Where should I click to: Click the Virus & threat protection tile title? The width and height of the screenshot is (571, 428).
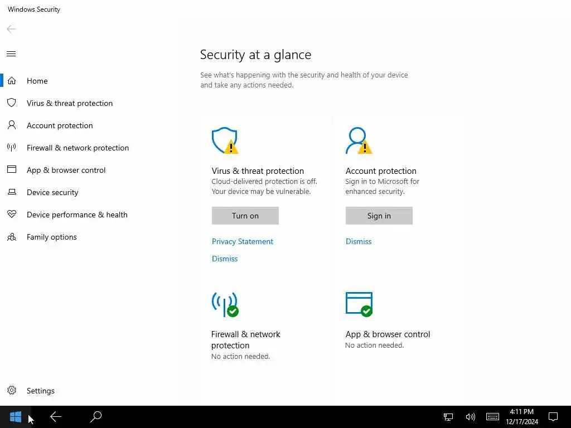258,171
